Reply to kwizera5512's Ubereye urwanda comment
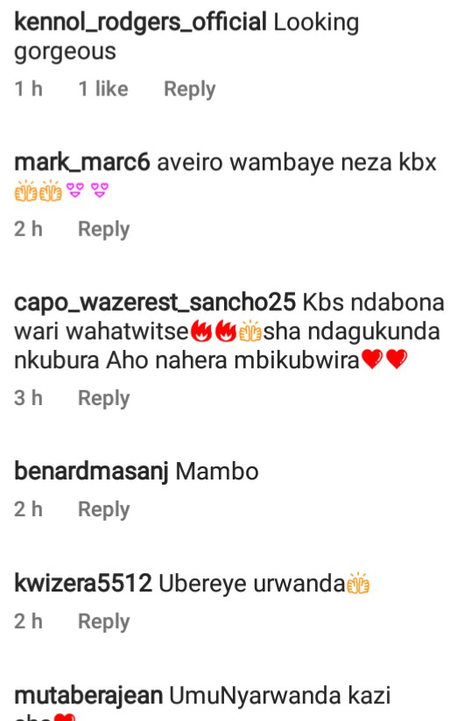This screenshot has height=721, width=457. click(103, 621)
